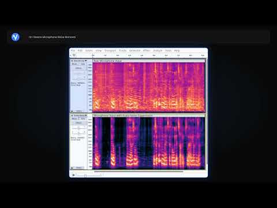Image resolution: width=277 pixels, height=208 pixels.
Task: Solo the bottom noise-suppressed track
Action: click(83, 118)
